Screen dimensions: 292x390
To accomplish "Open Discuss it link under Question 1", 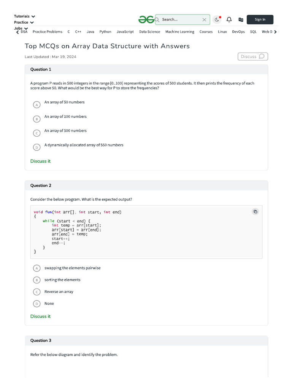I will click(x=40, y=161).
